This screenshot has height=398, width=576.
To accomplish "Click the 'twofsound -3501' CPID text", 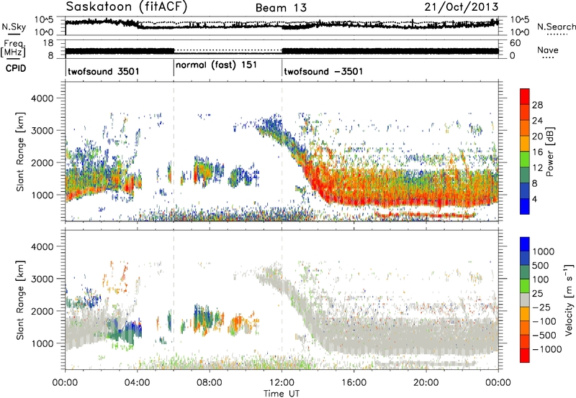I will pos(323,71).
